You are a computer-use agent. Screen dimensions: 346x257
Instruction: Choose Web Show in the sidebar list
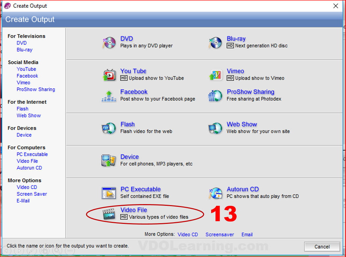click(x=29, y=115)
